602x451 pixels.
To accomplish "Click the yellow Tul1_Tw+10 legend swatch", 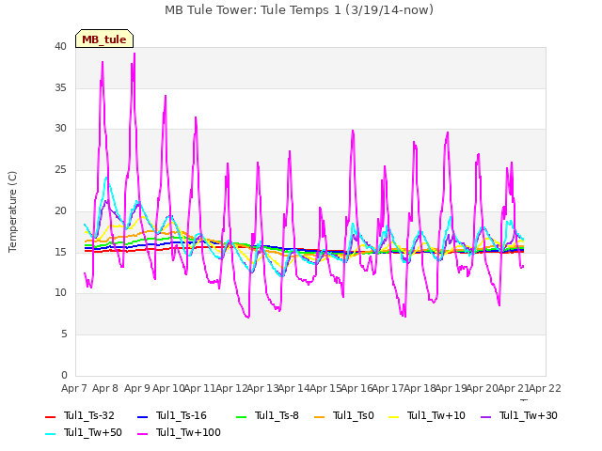I will click(x=394, y=416).
